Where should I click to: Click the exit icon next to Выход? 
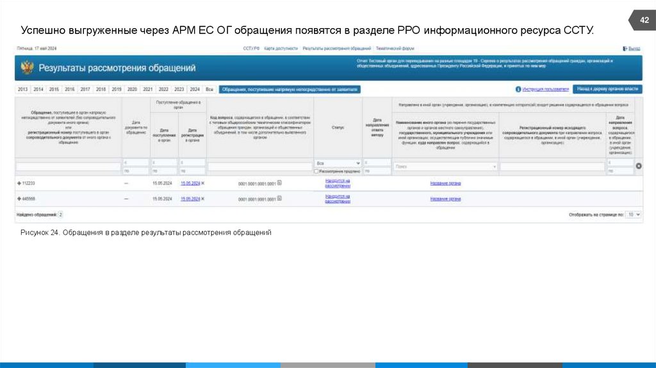(625, 49)
